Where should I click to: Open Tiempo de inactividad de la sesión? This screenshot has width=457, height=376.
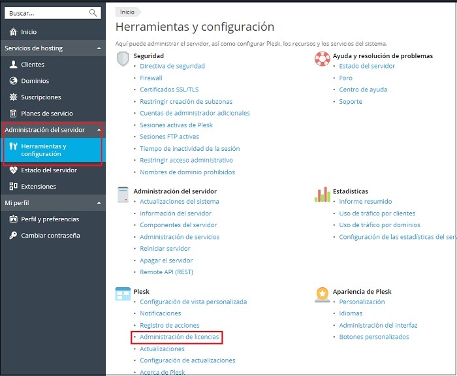tap(190, 149)
